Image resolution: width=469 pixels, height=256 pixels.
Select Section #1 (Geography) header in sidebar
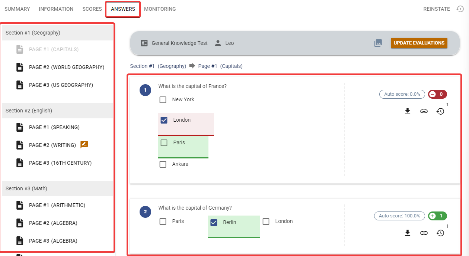[58, 33]
